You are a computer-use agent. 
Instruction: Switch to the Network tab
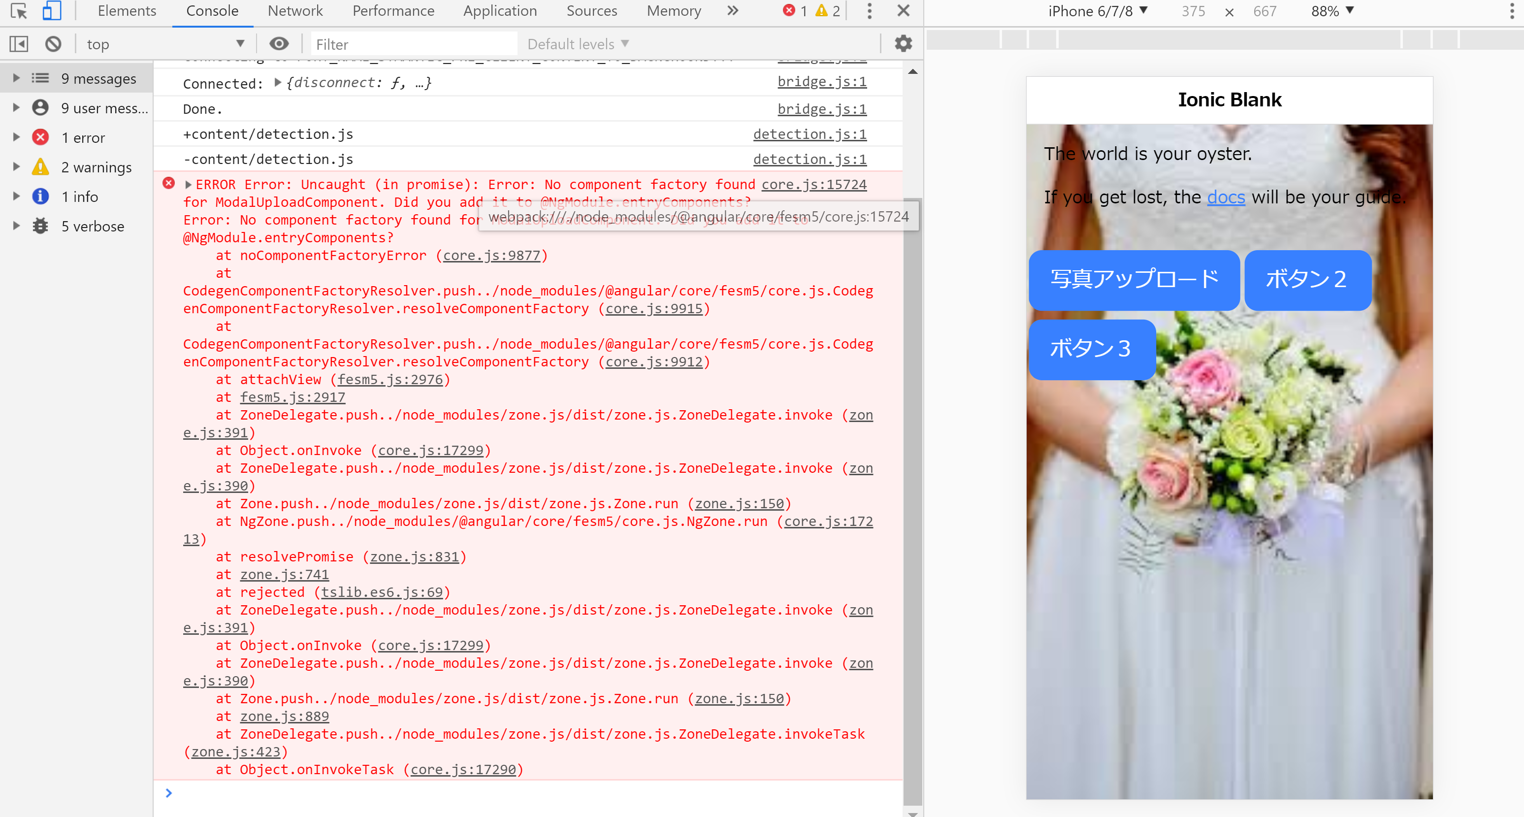point(294,11)
